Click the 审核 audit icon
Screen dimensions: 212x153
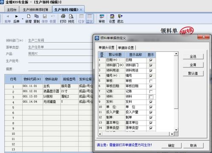click(102, 19)
